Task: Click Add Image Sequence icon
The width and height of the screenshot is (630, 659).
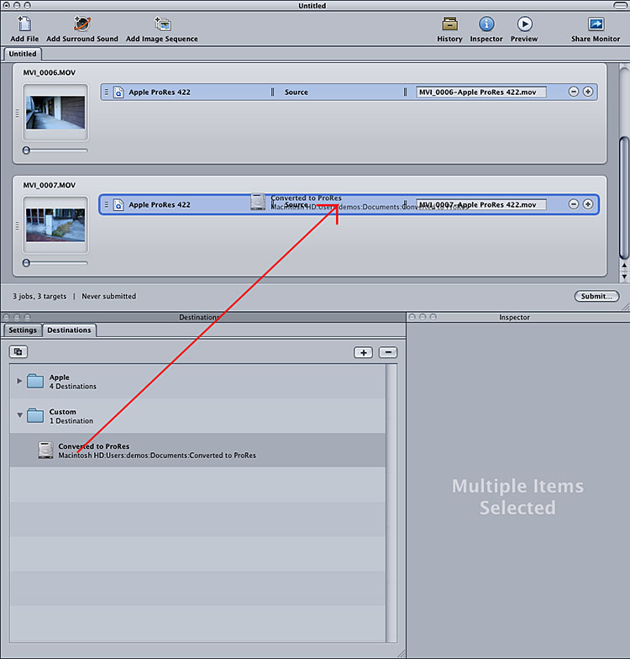Action: [x=162, y=24]
